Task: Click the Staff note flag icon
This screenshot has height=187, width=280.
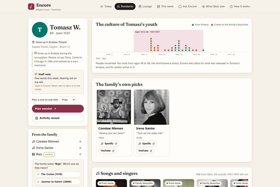Action: pyautogui.click(x=36, y=74)
